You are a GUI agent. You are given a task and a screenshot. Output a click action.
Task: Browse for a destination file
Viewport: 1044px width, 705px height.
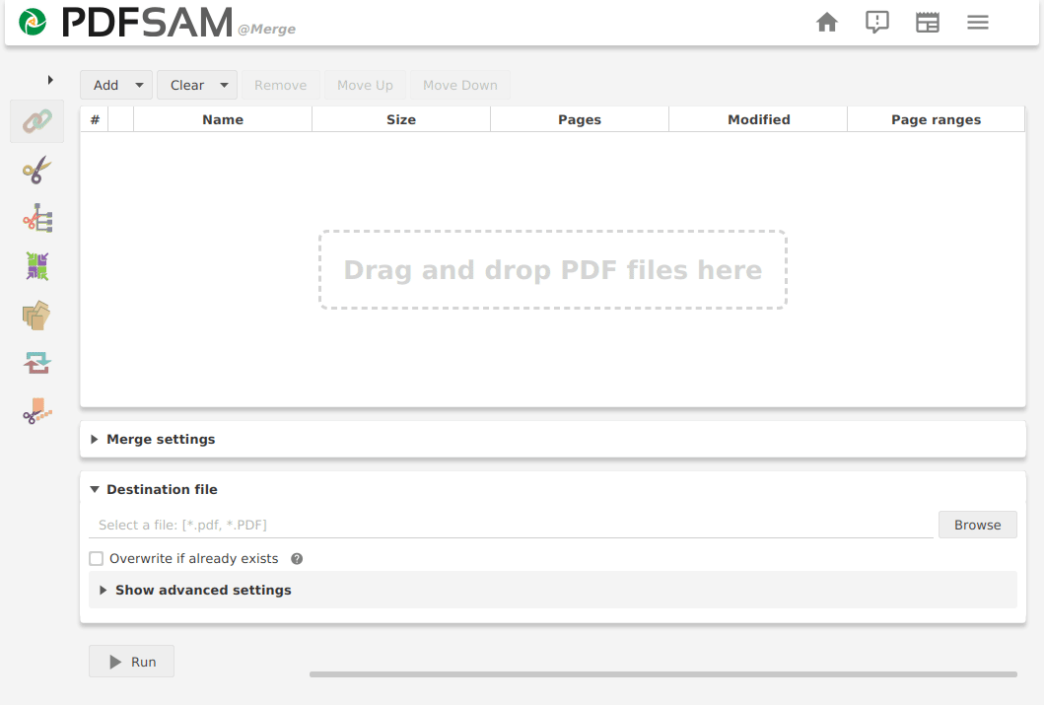pyautogui.click(x=977, y=524)
